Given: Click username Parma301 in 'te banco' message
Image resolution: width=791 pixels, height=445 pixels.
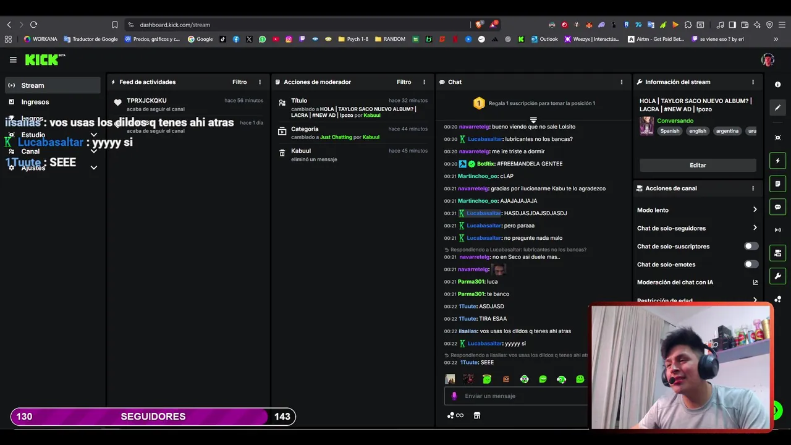Looking at the screenshot, I should coord(471,294).
